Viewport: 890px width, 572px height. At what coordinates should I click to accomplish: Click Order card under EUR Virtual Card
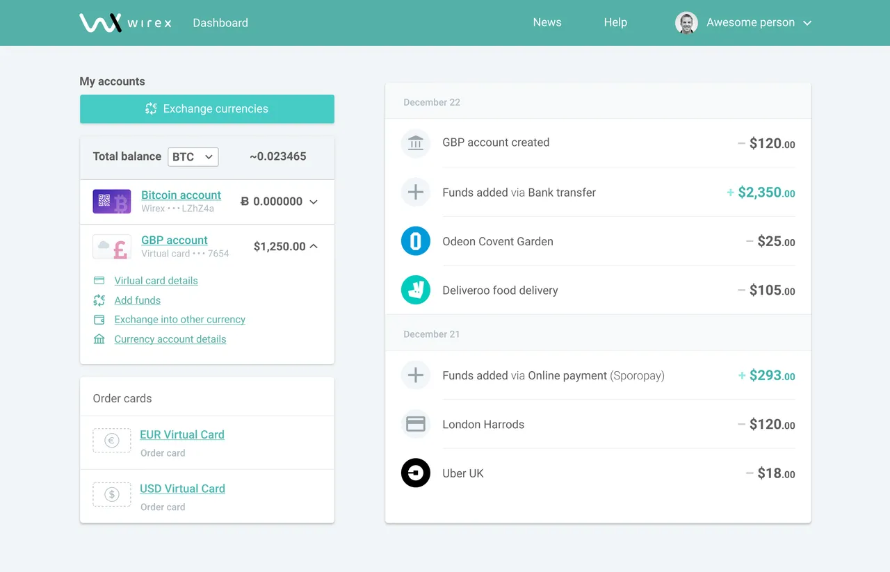point(163,453)
